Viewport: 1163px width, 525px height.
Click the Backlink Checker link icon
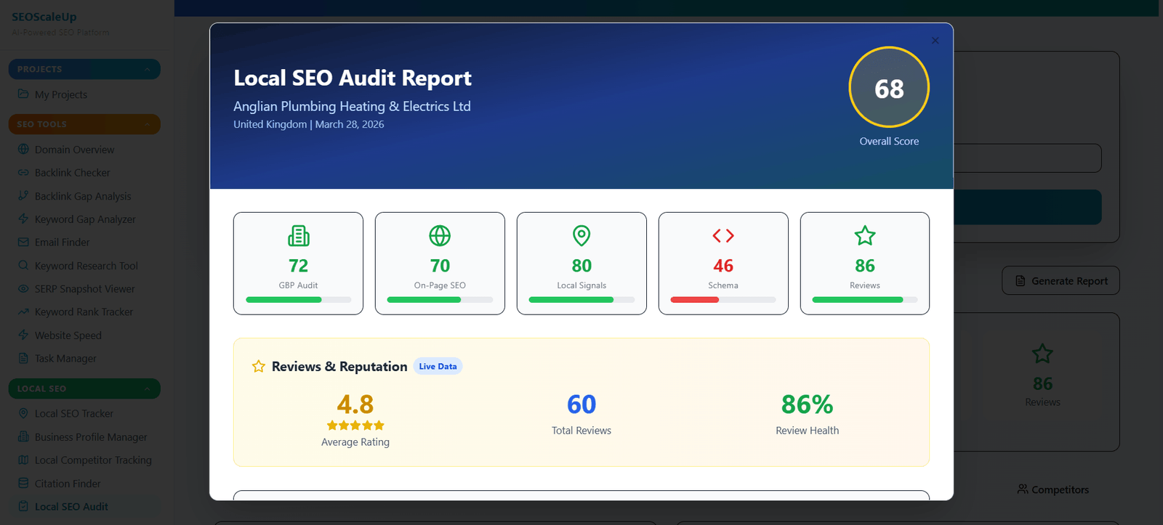23,173
